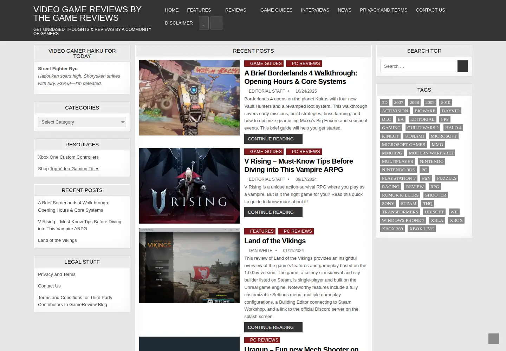Viewport: 506px width, 351px height.
Task: Select the RUMOR KILLERS tag
Action: tap(400, 195)
